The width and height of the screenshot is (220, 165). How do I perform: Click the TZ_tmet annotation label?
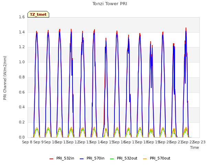[x=38, y=14]
